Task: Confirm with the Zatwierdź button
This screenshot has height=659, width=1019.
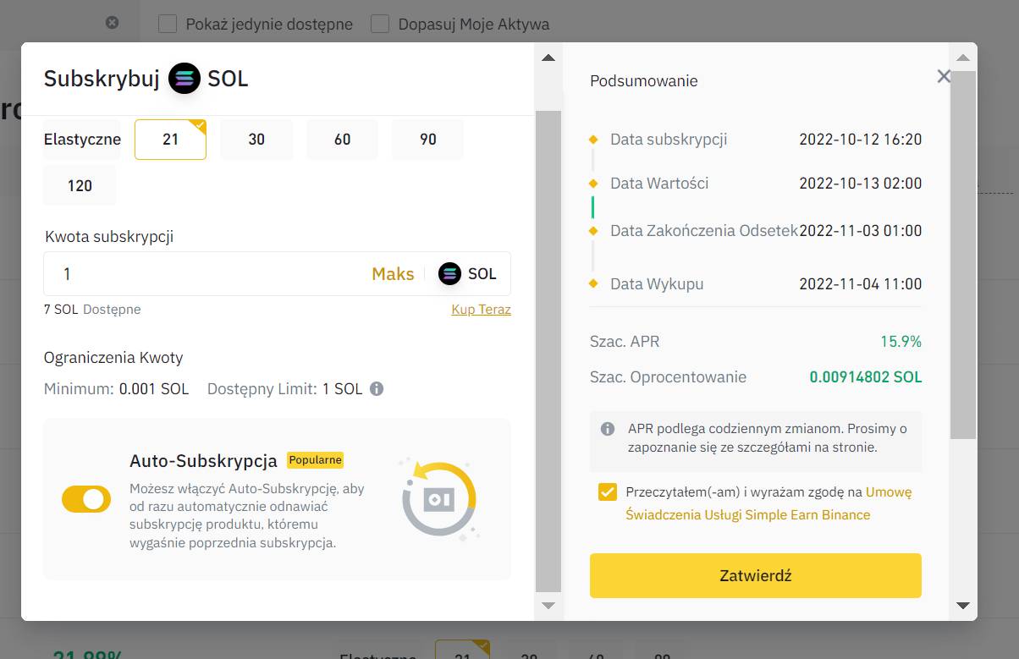Action: point(755,575)
